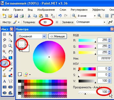Click the Cut scissors icon

(x=29, y=16)
